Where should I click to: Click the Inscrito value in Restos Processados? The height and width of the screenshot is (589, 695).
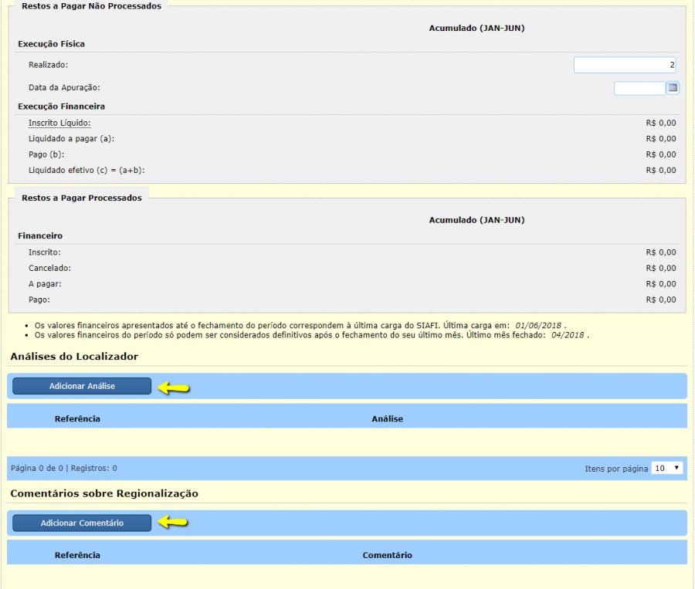click(x=661, y=252)
